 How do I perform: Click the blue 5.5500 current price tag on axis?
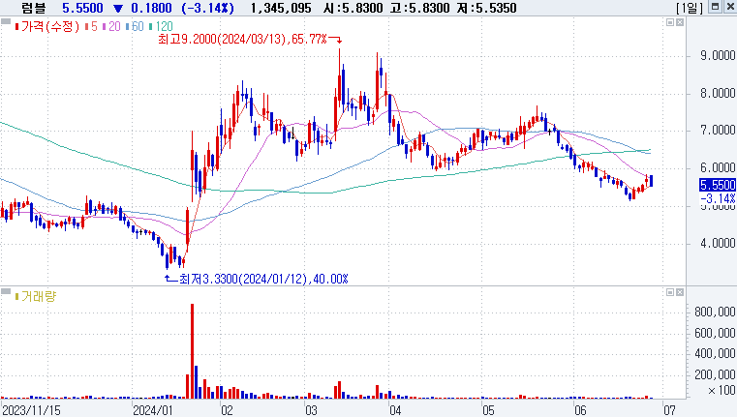pos(718,185)
